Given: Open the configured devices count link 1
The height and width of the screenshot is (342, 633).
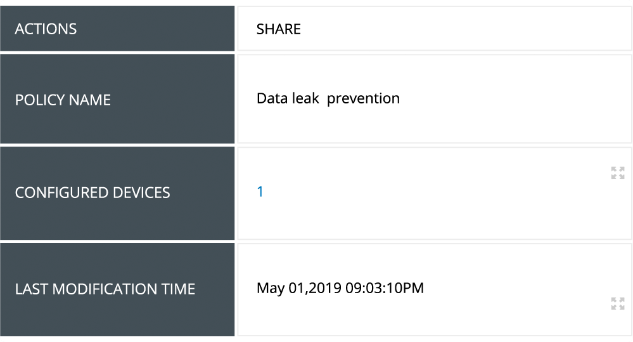Looking at the screenshot, I should coord(260,192).
